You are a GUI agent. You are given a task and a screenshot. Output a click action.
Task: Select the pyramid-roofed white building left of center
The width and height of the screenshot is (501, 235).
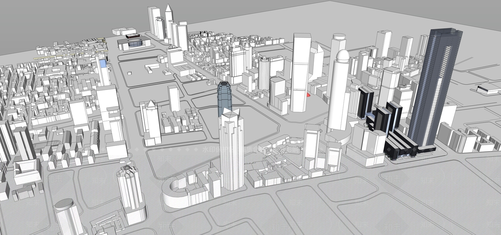pos(151,122)
